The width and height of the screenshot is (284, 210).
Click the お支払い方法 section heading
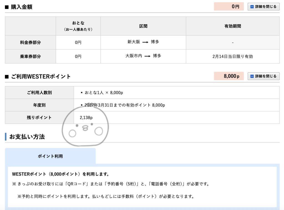point(27,136)
